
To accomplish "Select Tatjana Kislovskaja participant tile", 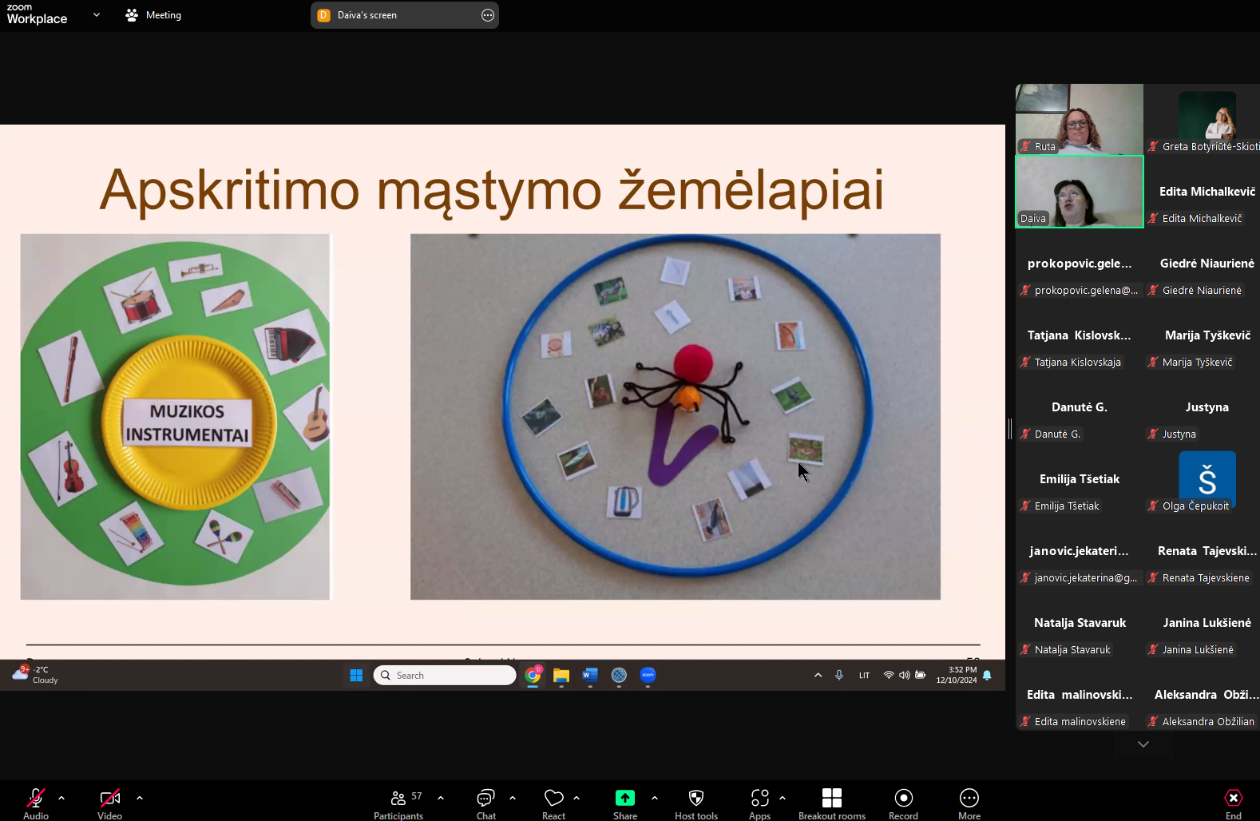I will point(1079,335).
